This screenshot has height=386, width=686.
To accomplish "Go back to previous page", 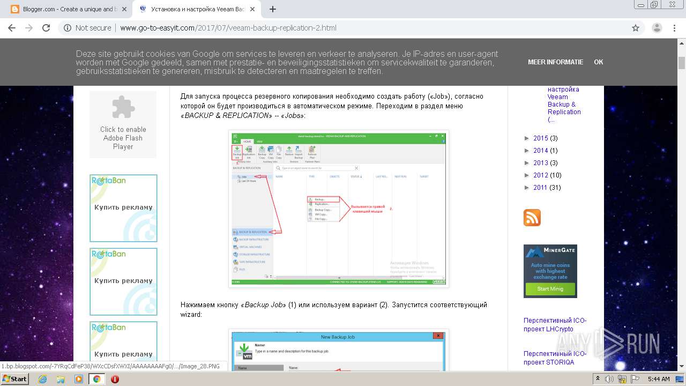I will (12, 28).
